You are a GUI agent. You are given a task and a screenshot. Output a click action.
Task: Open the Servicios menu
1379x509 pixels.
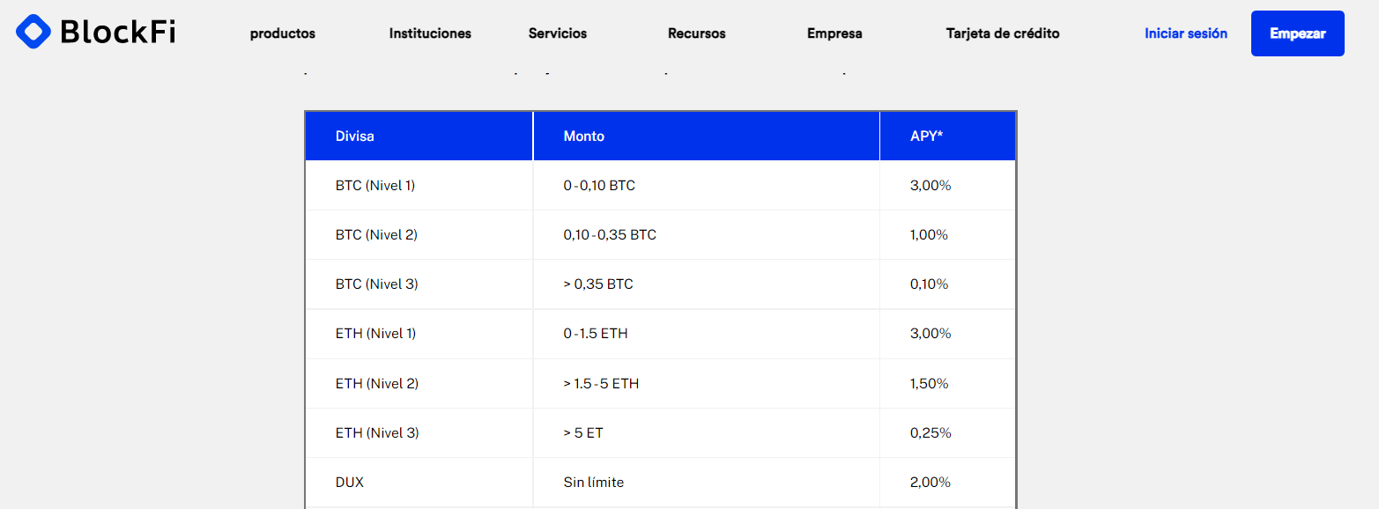pos(558,33)
